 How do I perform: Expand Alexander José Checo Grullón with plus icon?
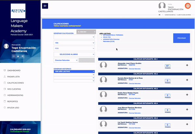(187, 65)
